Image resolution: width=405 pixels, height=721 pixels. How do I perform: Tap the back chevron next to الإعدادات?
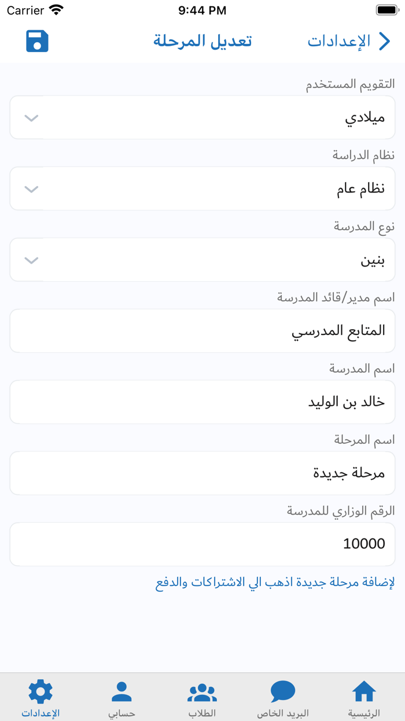pos(385,41)
